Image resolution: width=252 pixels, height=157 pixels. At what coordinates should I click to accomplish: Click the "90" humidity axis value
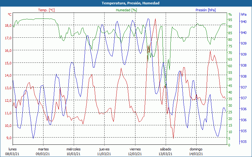tap(230, 26)
